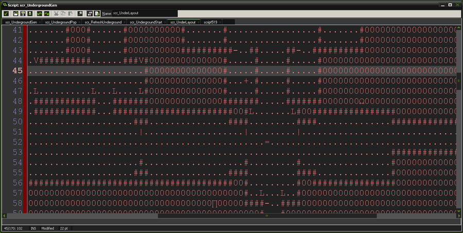
Task: Click the horizontal scrollbar left arrow
Action: 4,216
